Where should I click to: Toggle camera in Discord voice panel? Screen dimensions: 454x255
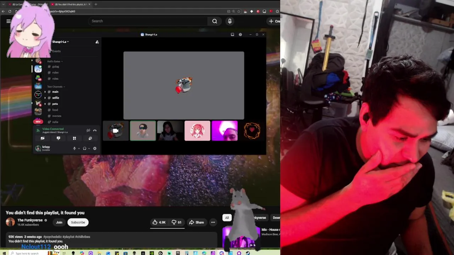43,138
